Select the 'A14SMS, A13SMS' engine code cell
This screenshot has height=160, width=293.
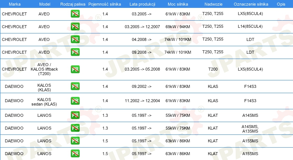250,129
